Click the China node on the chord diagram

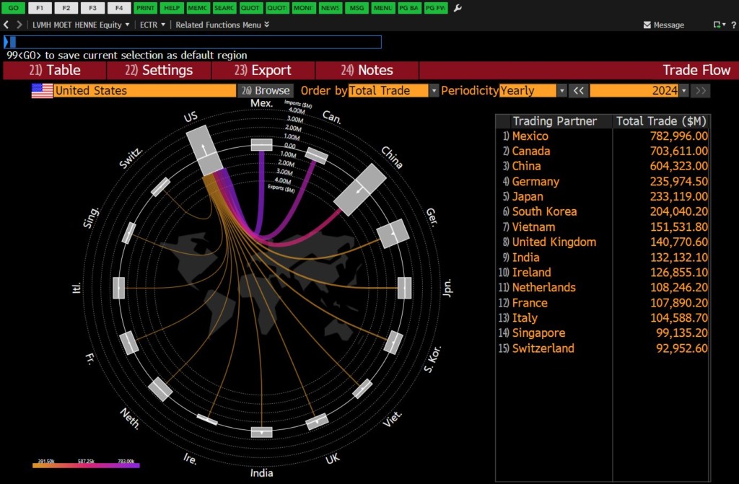tap(364, 190)
